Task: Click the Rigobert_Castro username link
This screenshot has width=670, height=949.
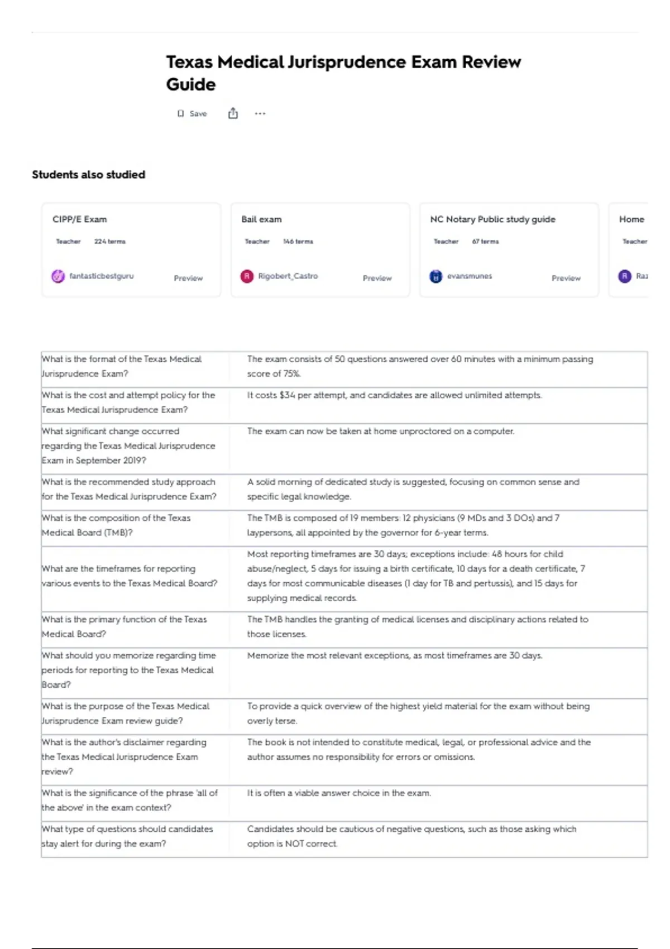Action: pyautogui.click(x=288, y=276)
